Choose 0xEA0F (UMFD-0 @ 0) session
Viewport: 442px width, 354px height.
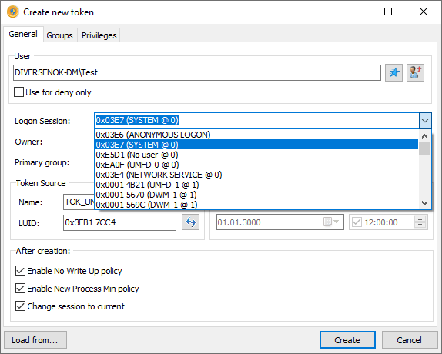point(256,165)
